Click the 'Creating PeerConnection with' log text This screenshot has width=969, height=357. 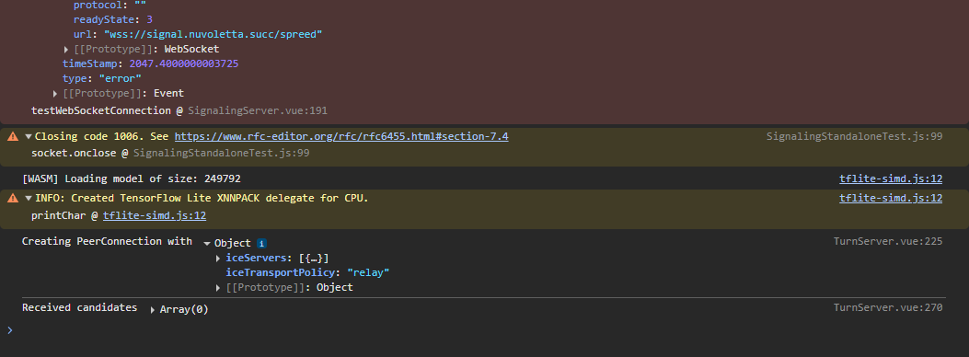point(107,241)
